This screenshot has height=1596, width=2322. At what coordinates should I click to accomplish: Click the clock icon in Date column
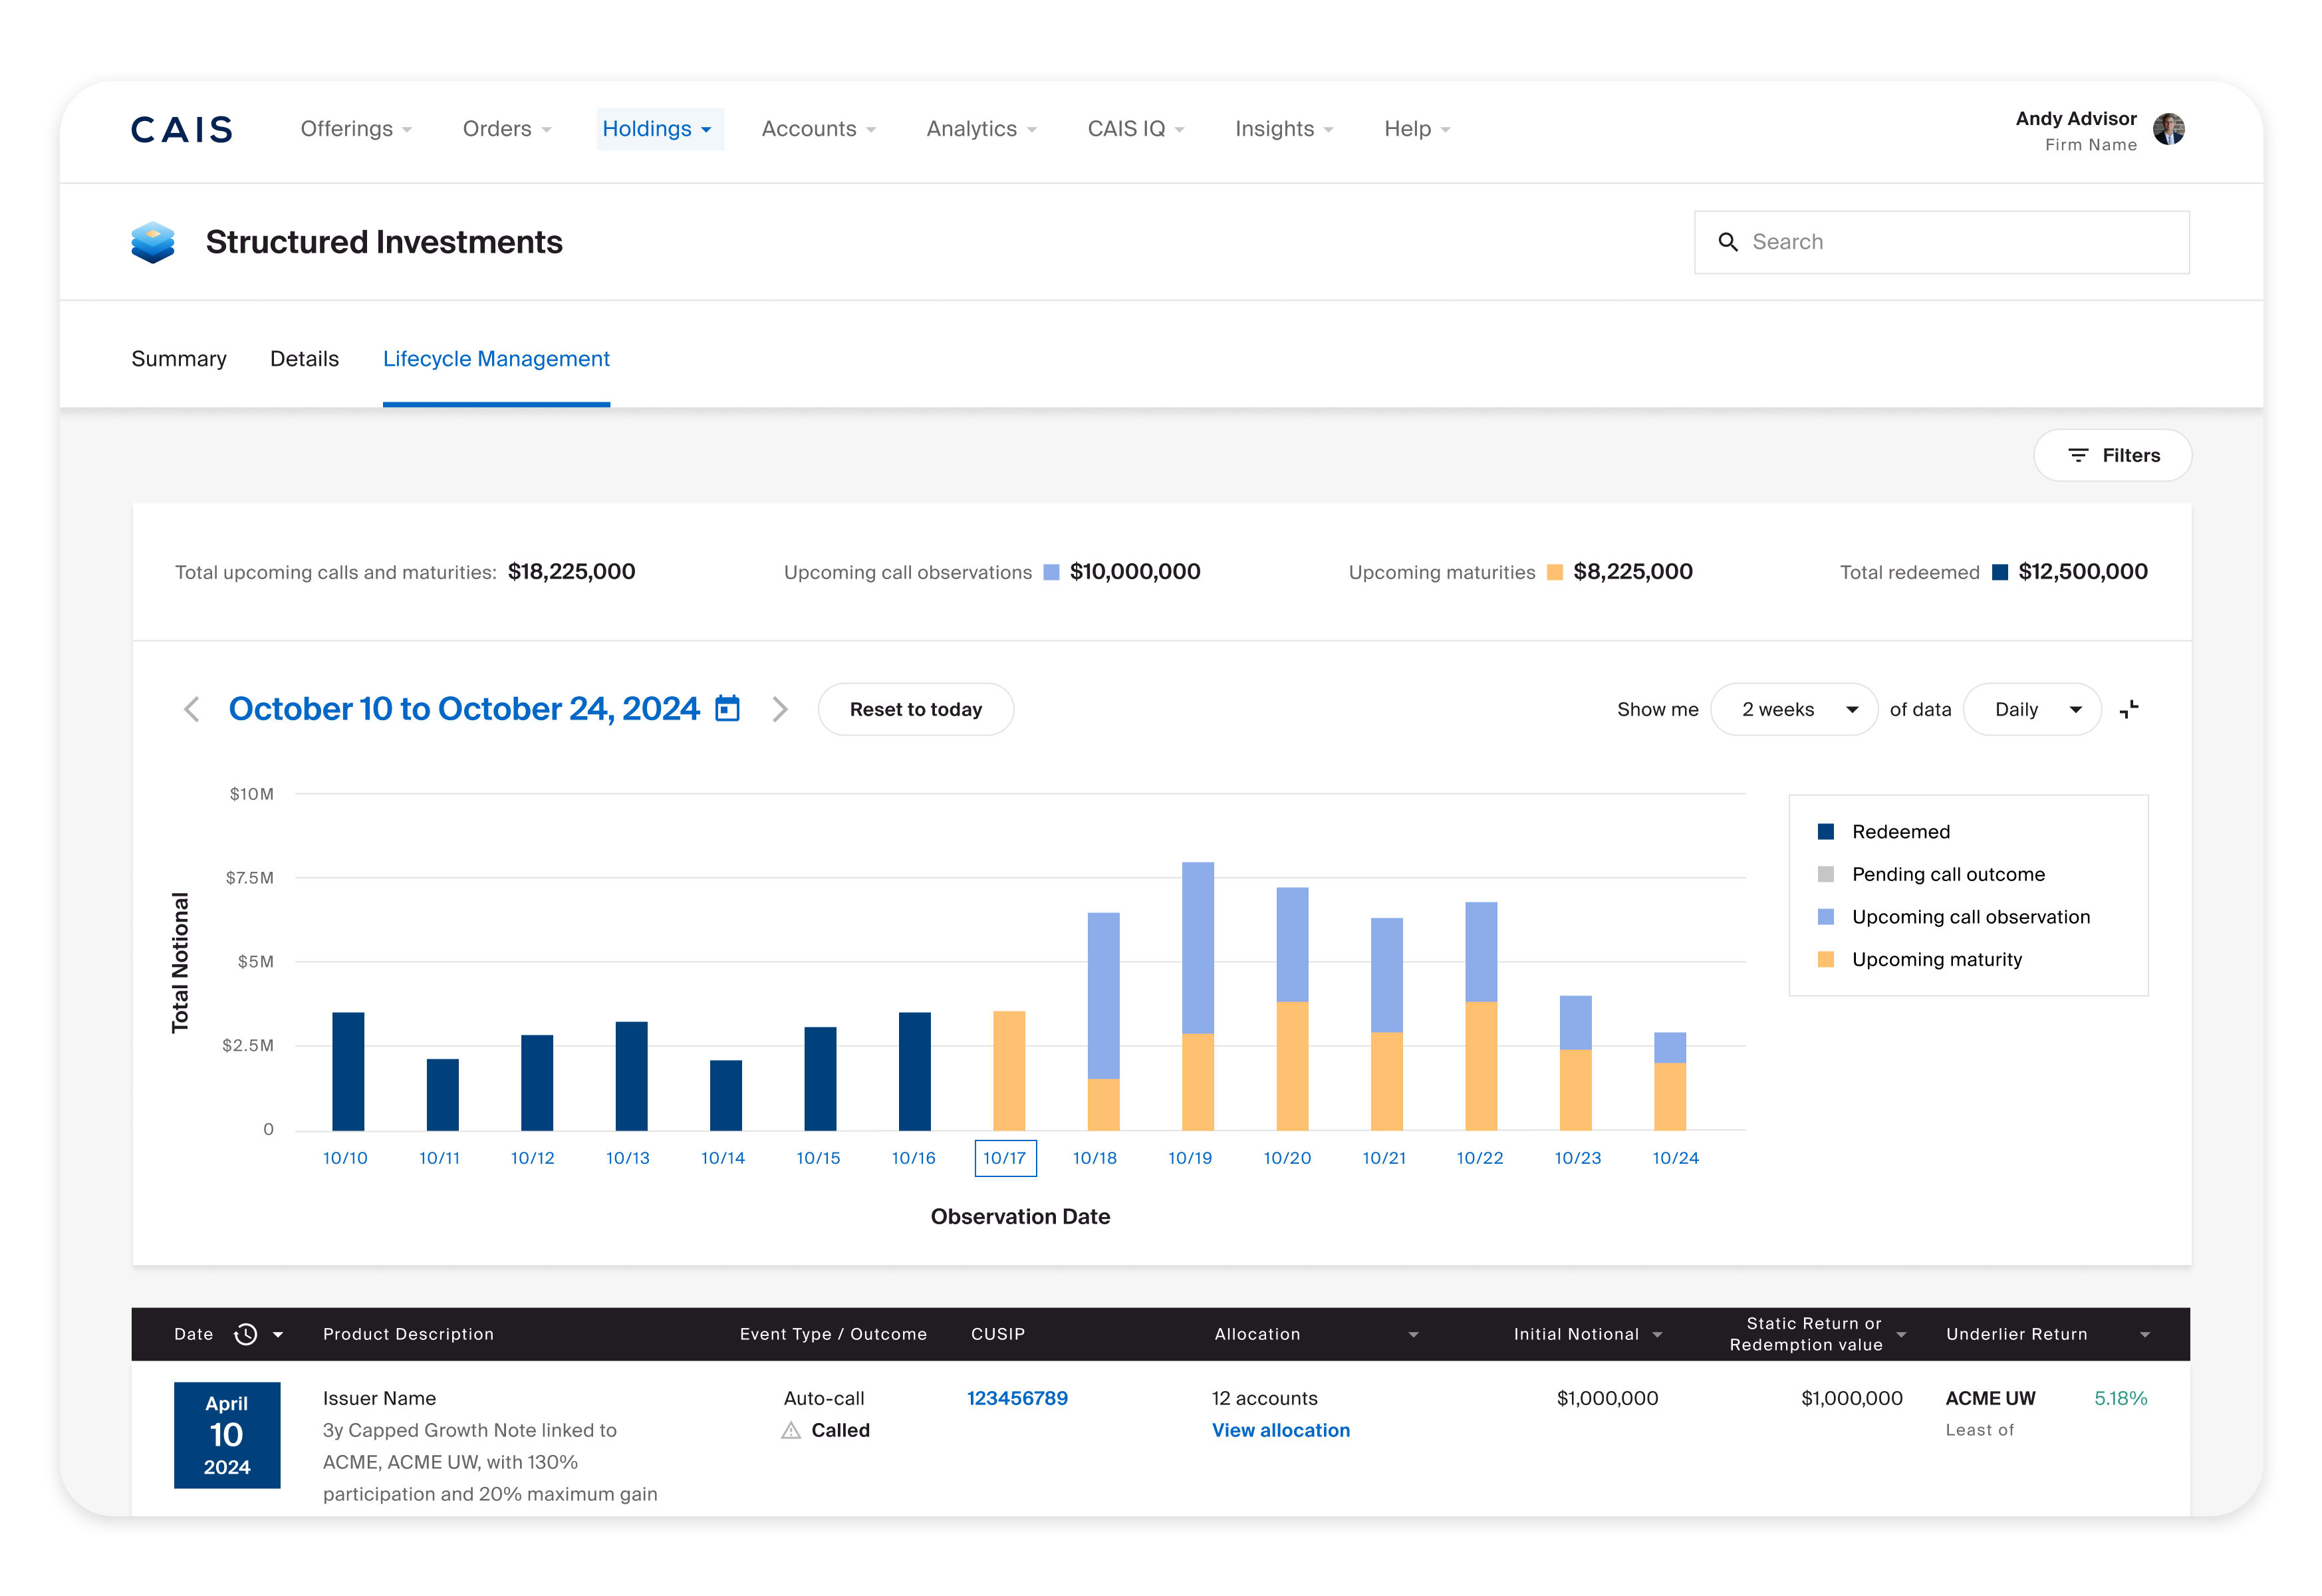pos(245,1334)
